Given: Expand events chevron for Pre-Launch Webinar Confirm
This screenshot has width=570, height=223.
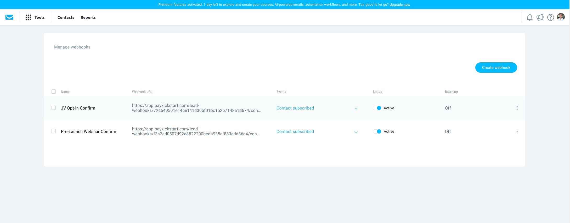Looking at the screenshot, I should [x=356, y=132].
